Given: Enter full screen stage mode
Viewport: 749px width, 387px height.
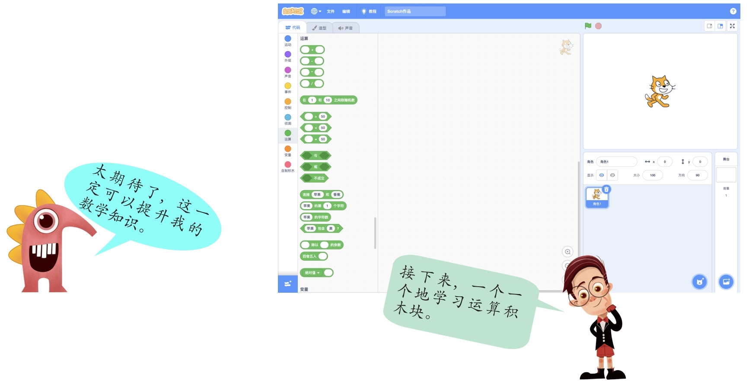Looking at the screenshot, I should click(x=732, y=26).
